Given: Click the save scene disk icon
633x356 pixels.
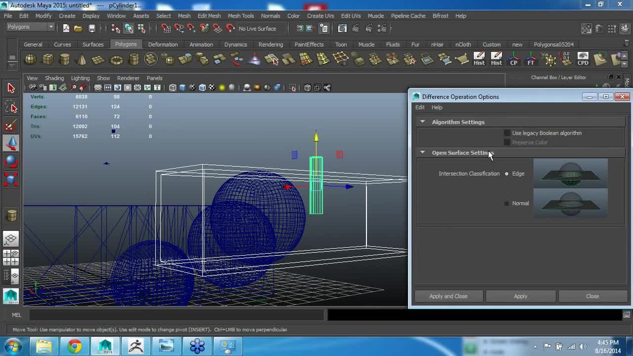Looking at the screenshot, I should tap(91, 28).
